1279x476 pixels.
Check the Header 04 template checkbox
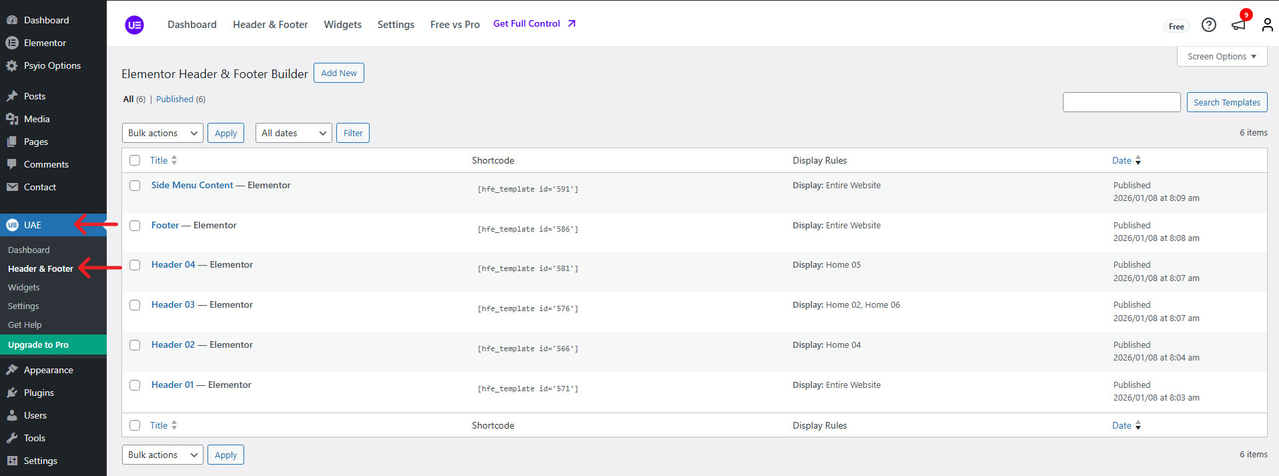coord(135,265)
